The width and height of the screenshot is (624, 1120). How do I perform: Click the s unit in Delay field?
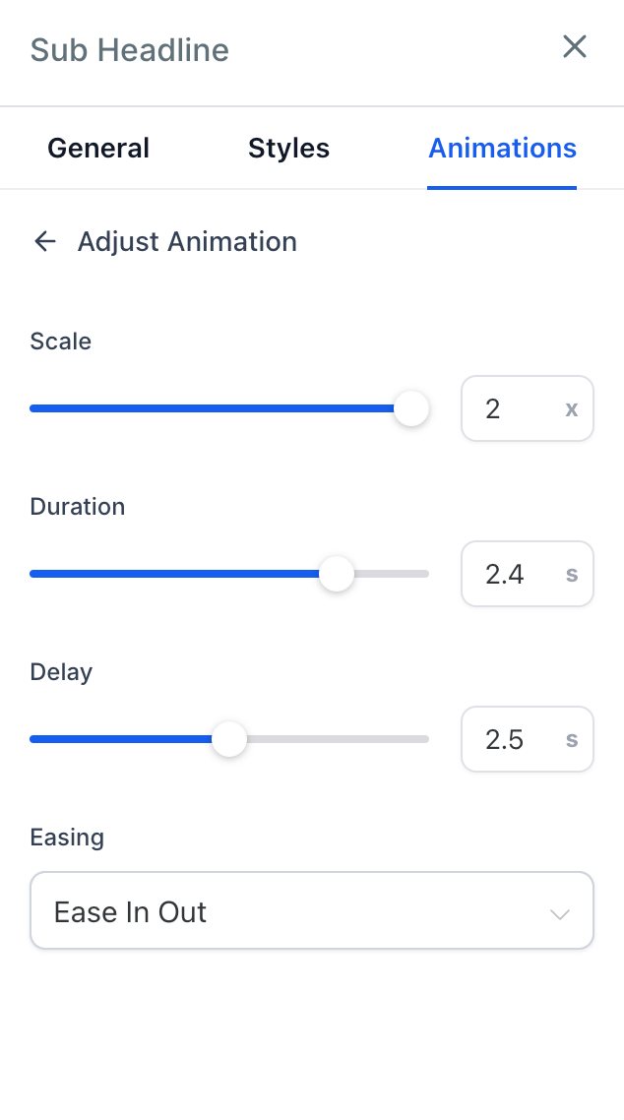(x=572, y=739)
